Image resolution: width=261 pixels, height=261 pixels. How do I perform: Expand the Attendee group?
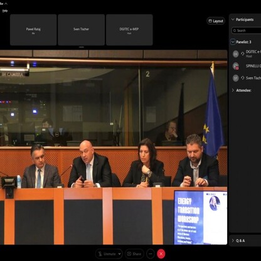pyautogui.click(x=233, y=90)
